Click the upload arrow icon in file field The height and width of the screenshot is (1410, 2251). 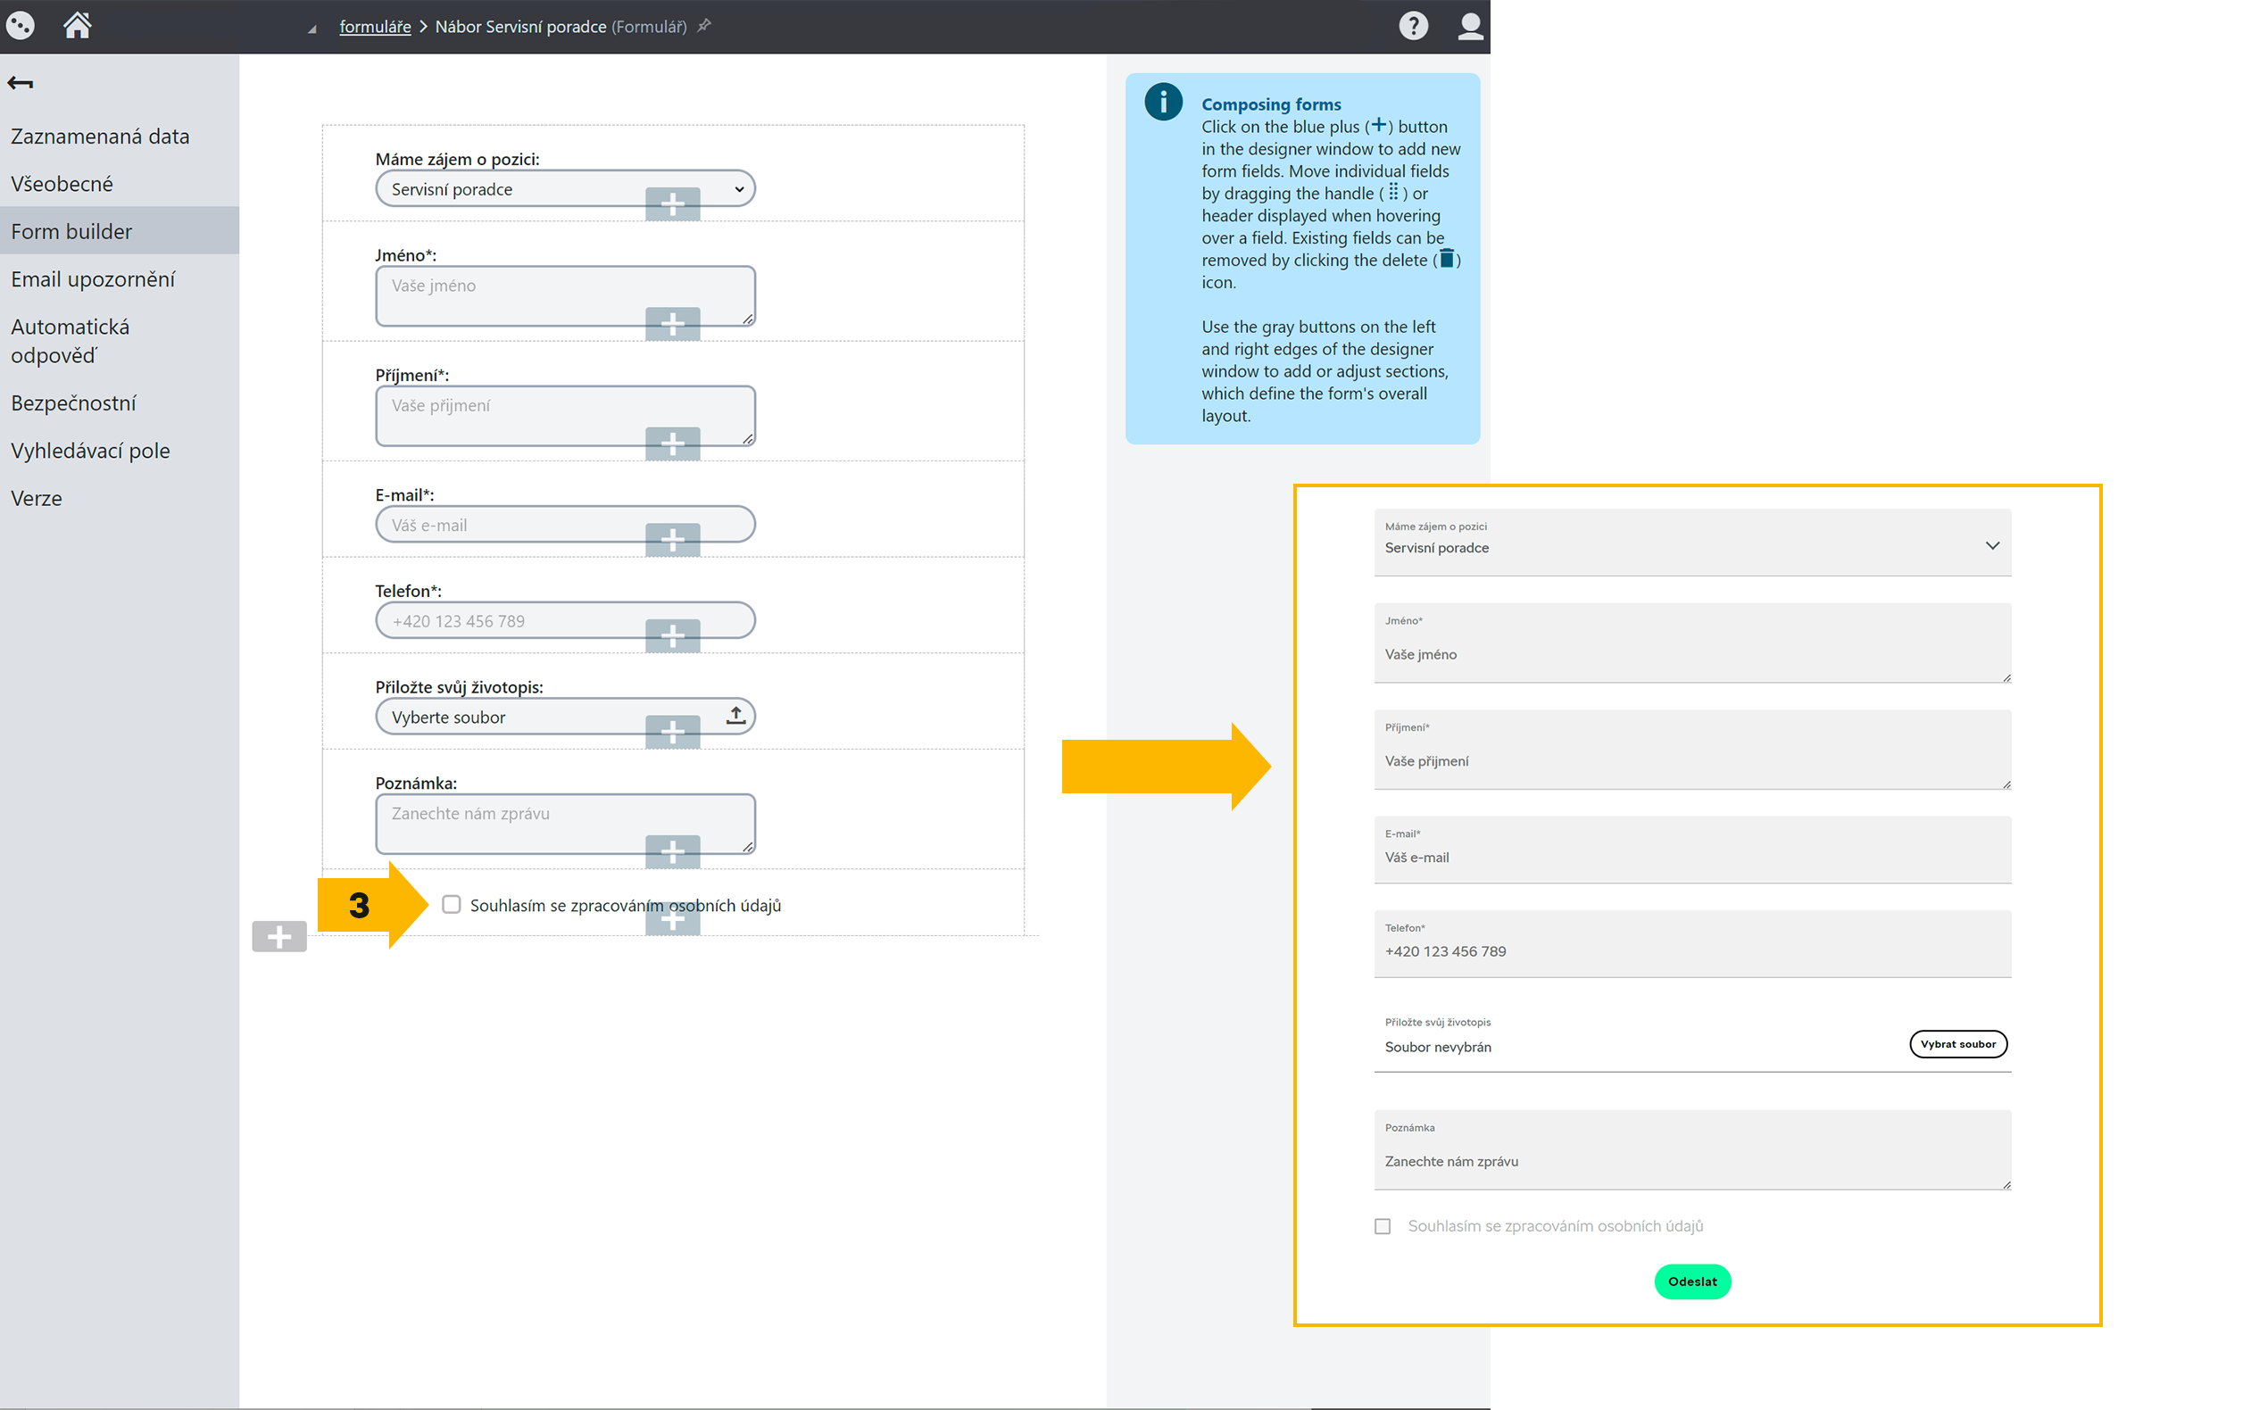click(735, 715)
